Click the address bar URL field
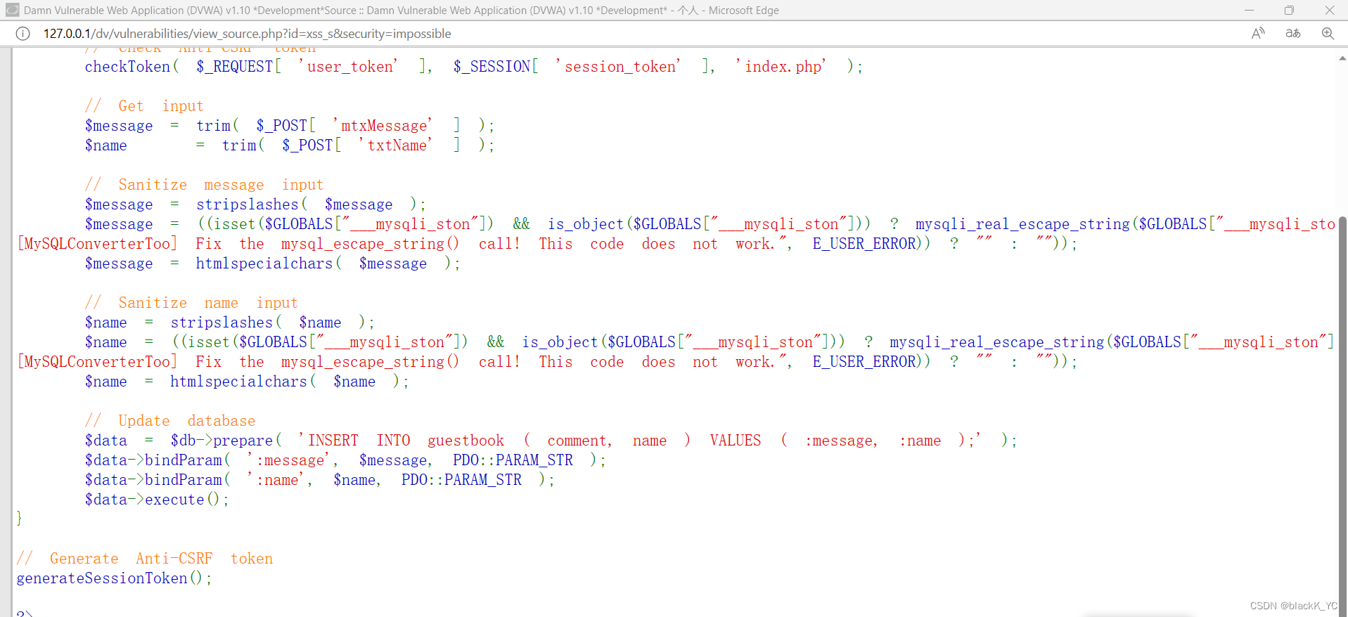 (x=248, y=34)
